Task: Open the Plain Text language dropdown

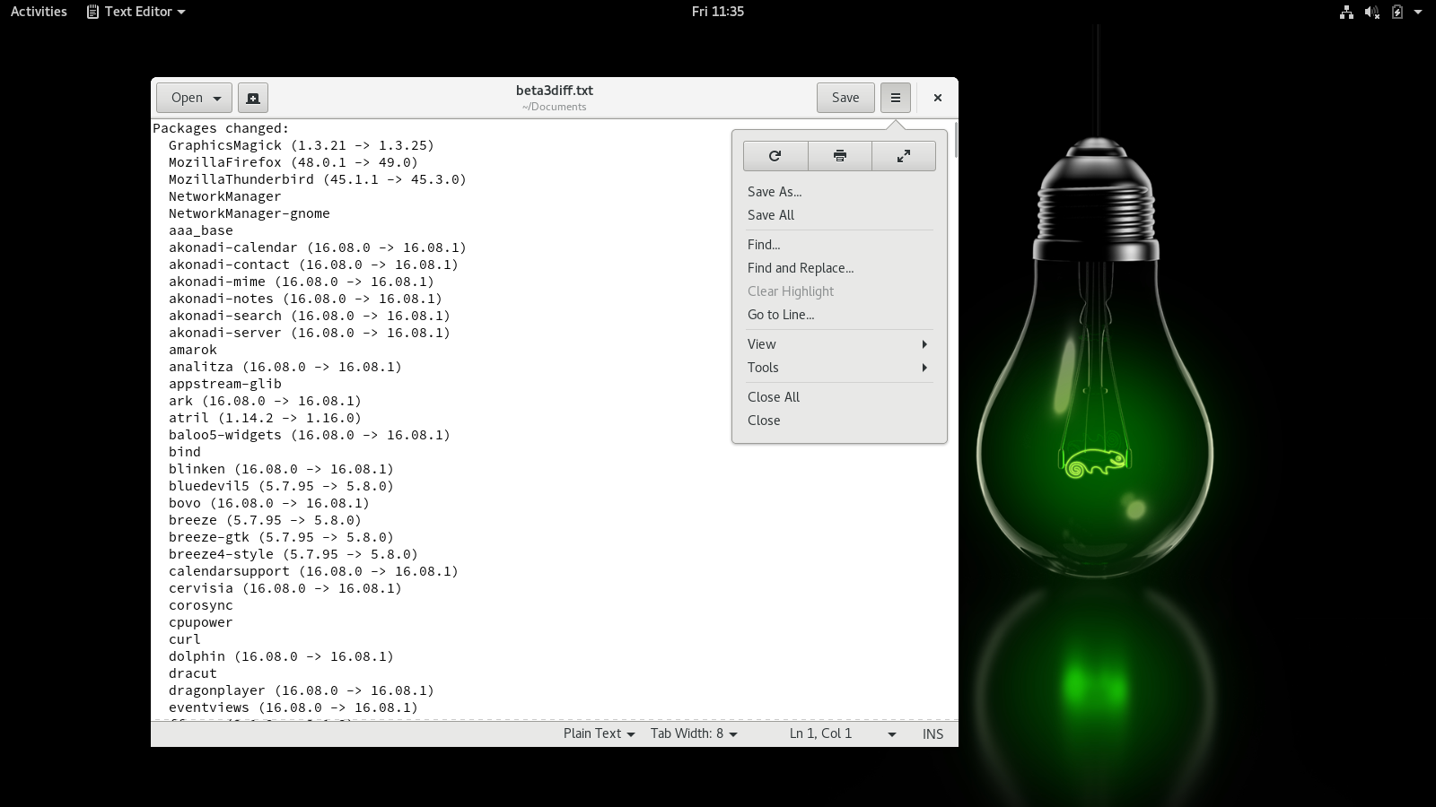Action: 599,733
